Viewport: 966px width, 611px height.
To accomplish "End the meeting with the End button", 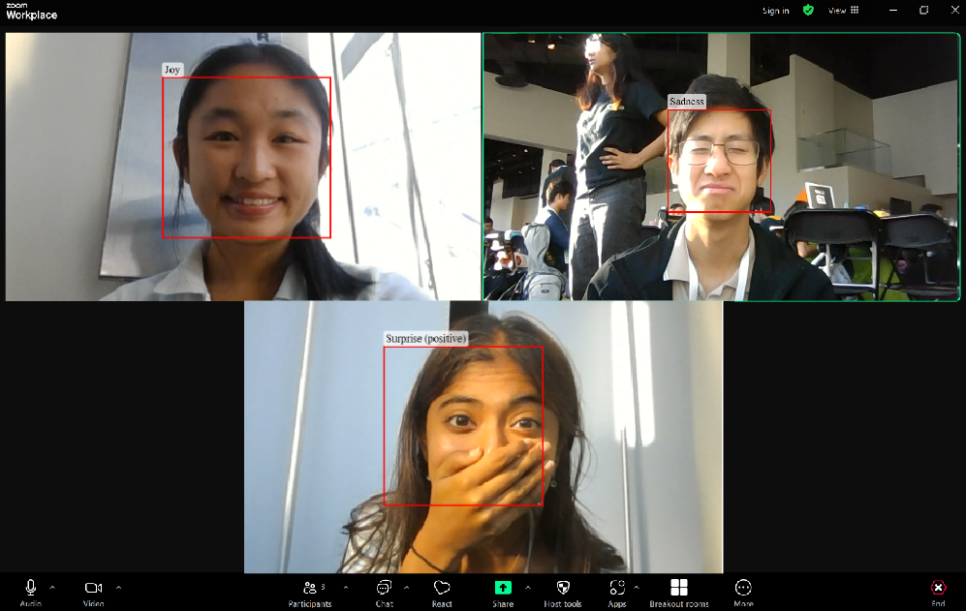I will (x=938, y=594).
